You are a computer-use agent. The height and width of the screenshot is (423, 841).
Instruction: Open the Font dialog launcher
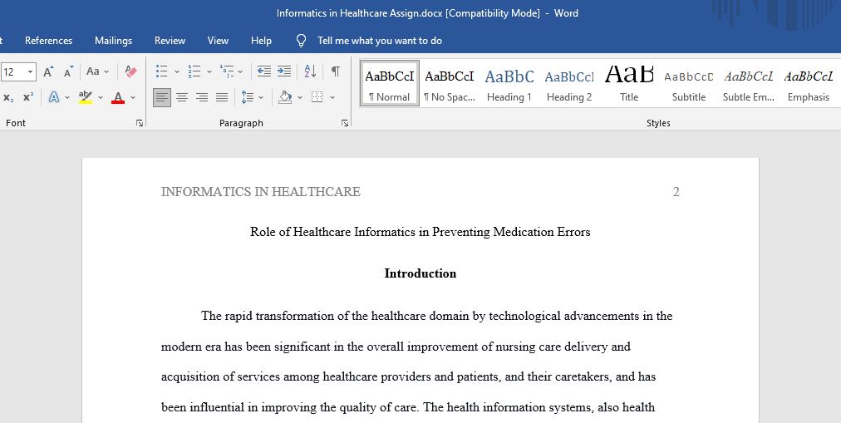point(140,123)
